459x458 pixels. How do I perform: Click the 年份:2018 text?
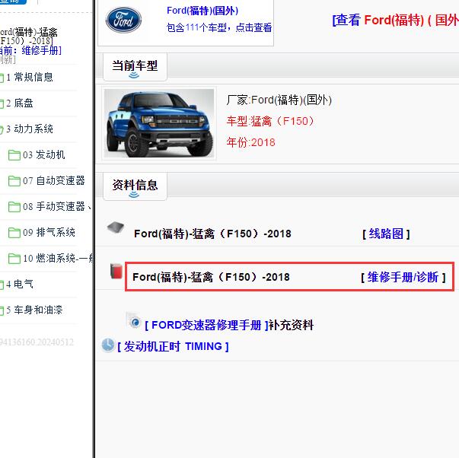click(x=251, y=142)
